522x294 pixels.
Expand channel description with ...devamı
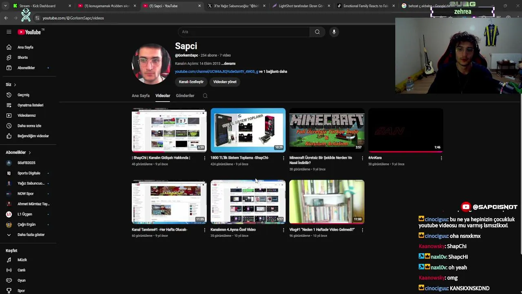[x=228, y=64]
